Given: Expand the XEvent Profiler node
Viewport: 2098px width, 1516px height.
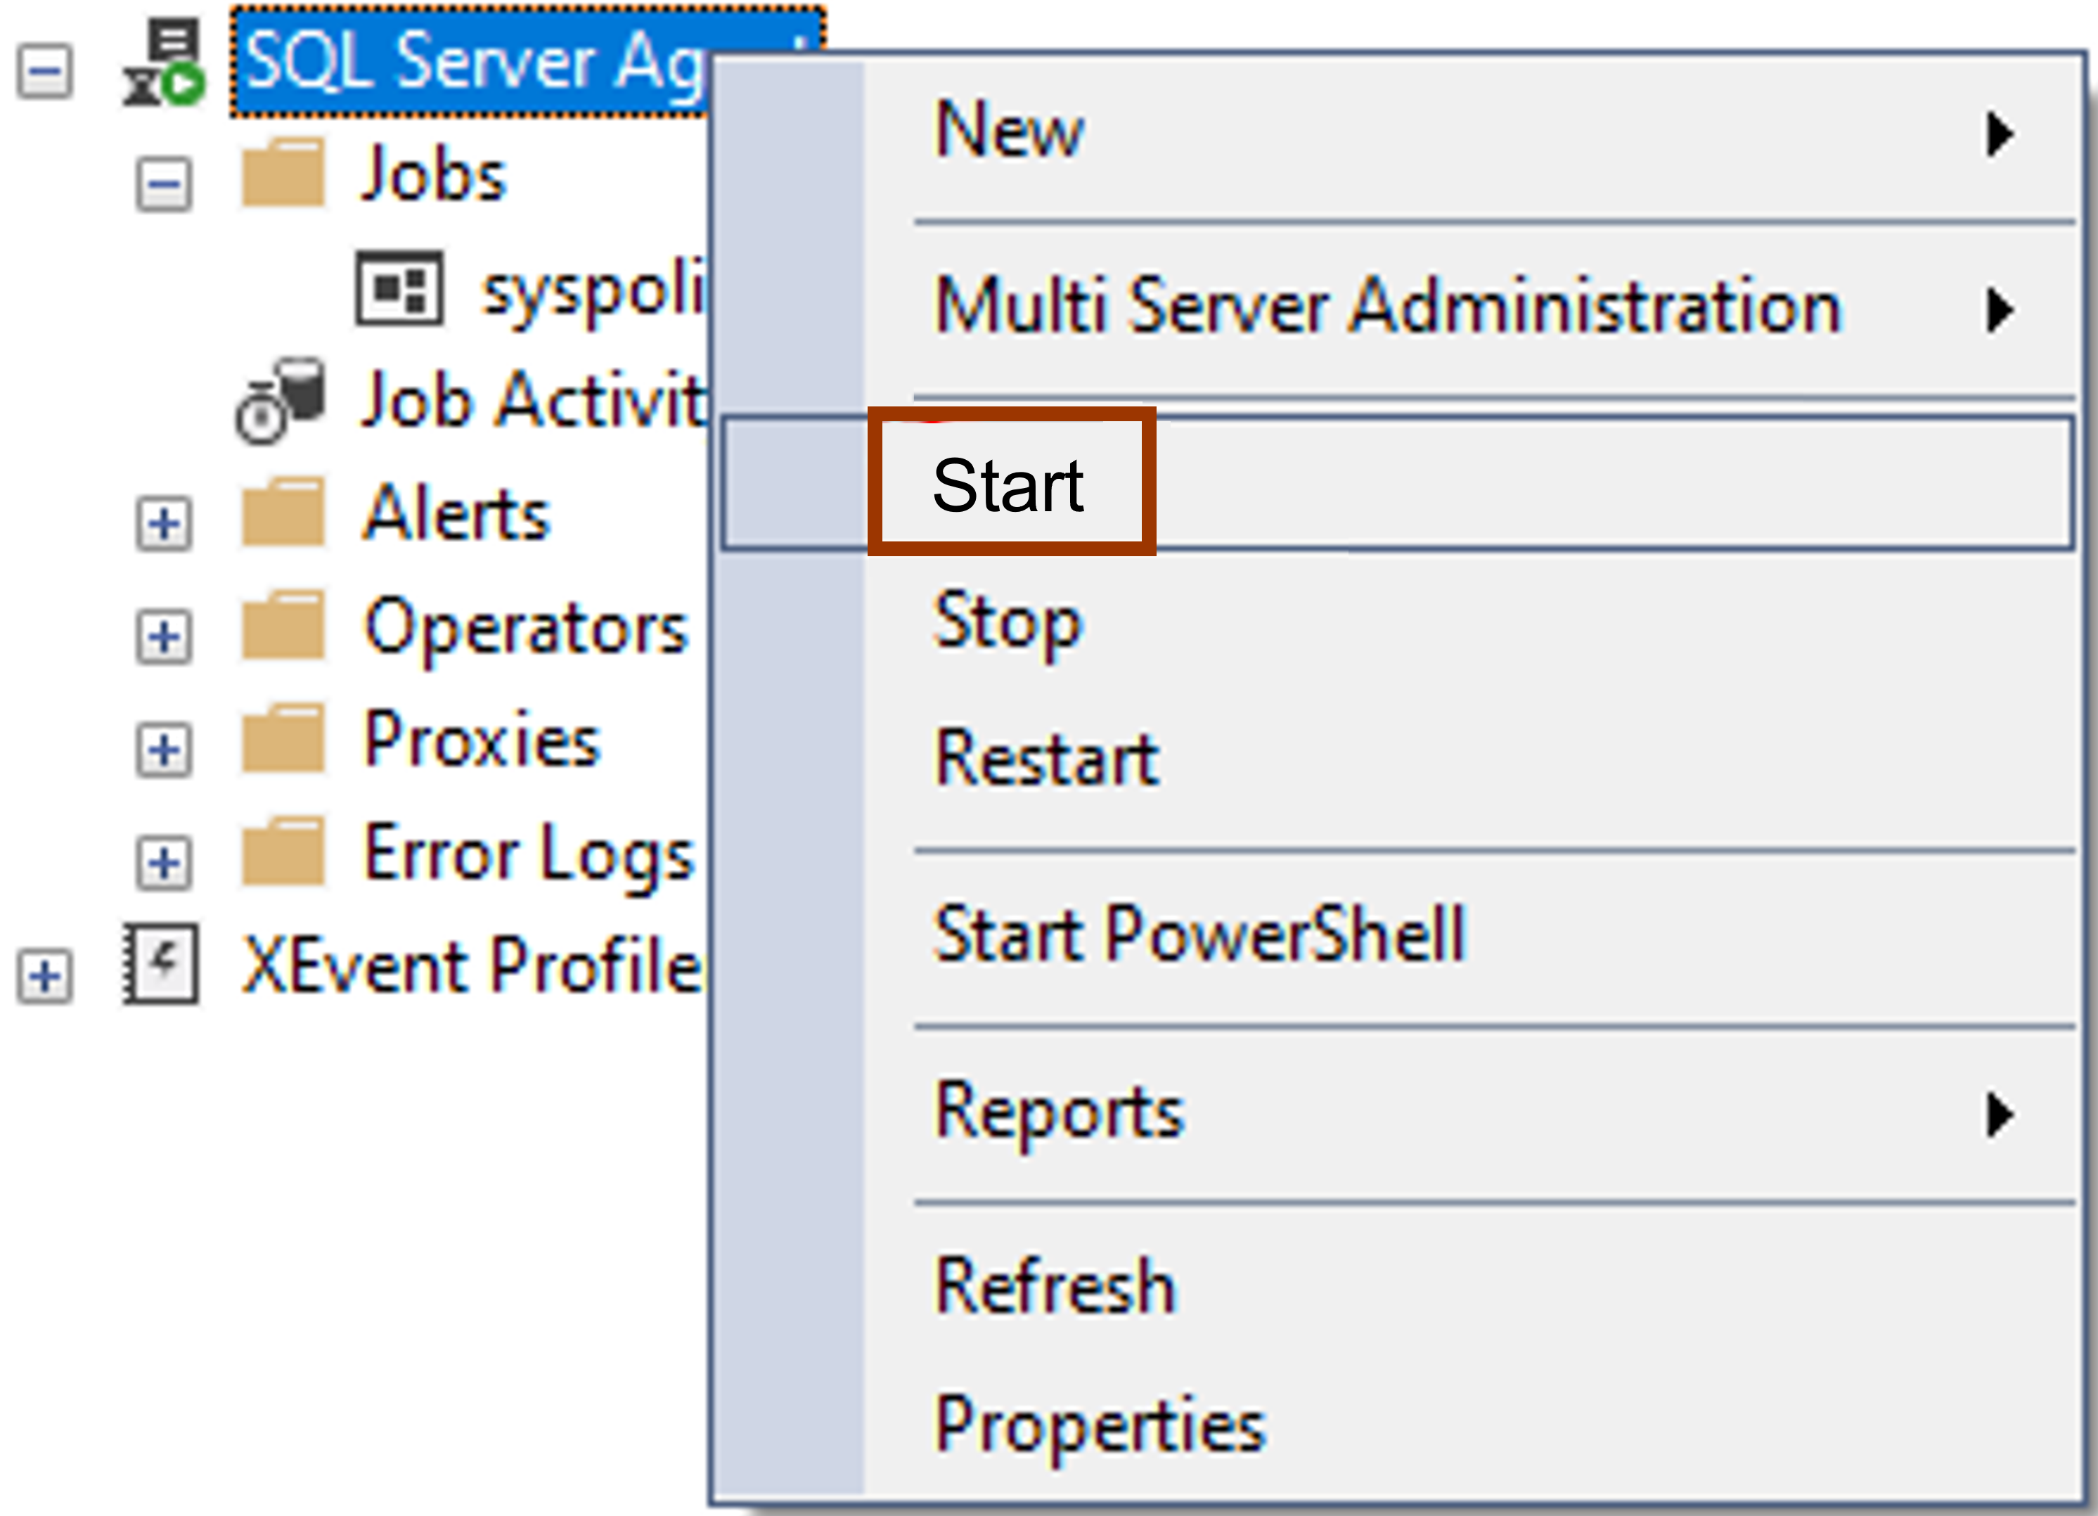Looking at the screenshot, I should 44,976.
